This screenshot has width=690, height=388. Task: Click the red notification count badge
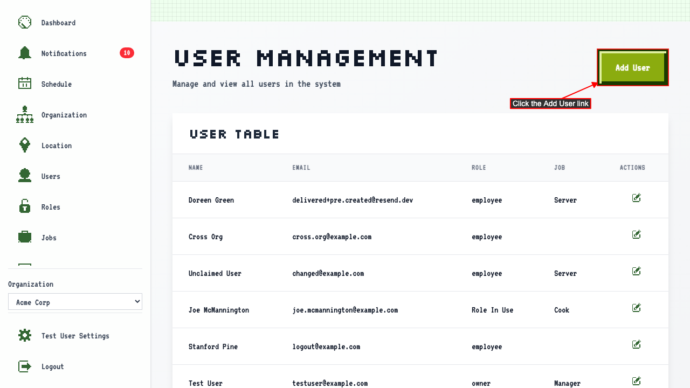pyautogui.click(x=127, y=53)
